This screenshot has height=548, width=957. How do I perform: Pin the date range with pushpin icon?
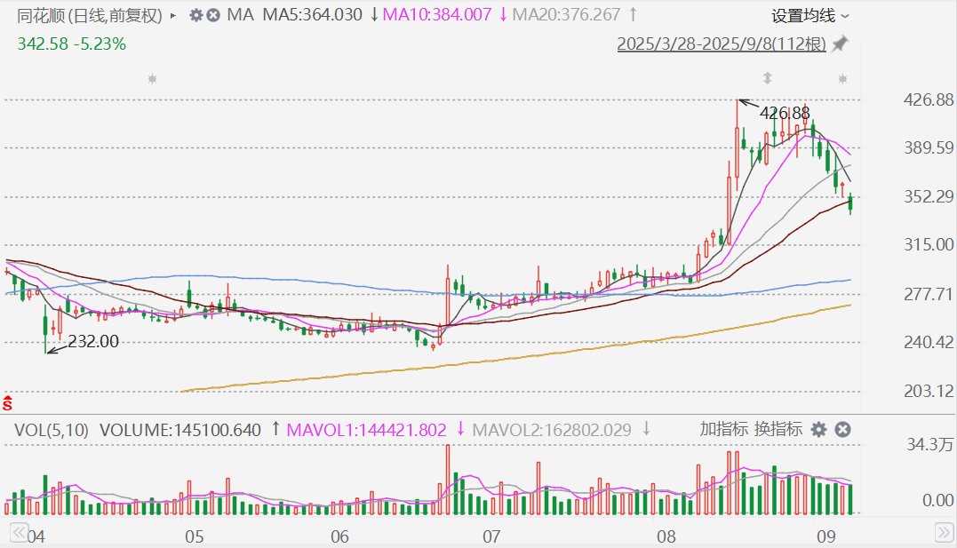click(x=841, y=44)
